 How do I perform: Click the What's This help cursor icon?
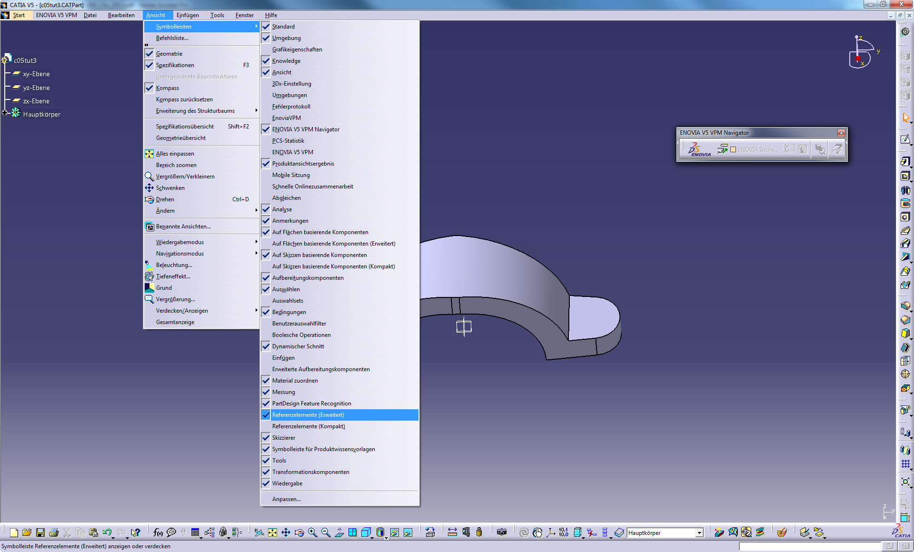[x=136, y=532]
